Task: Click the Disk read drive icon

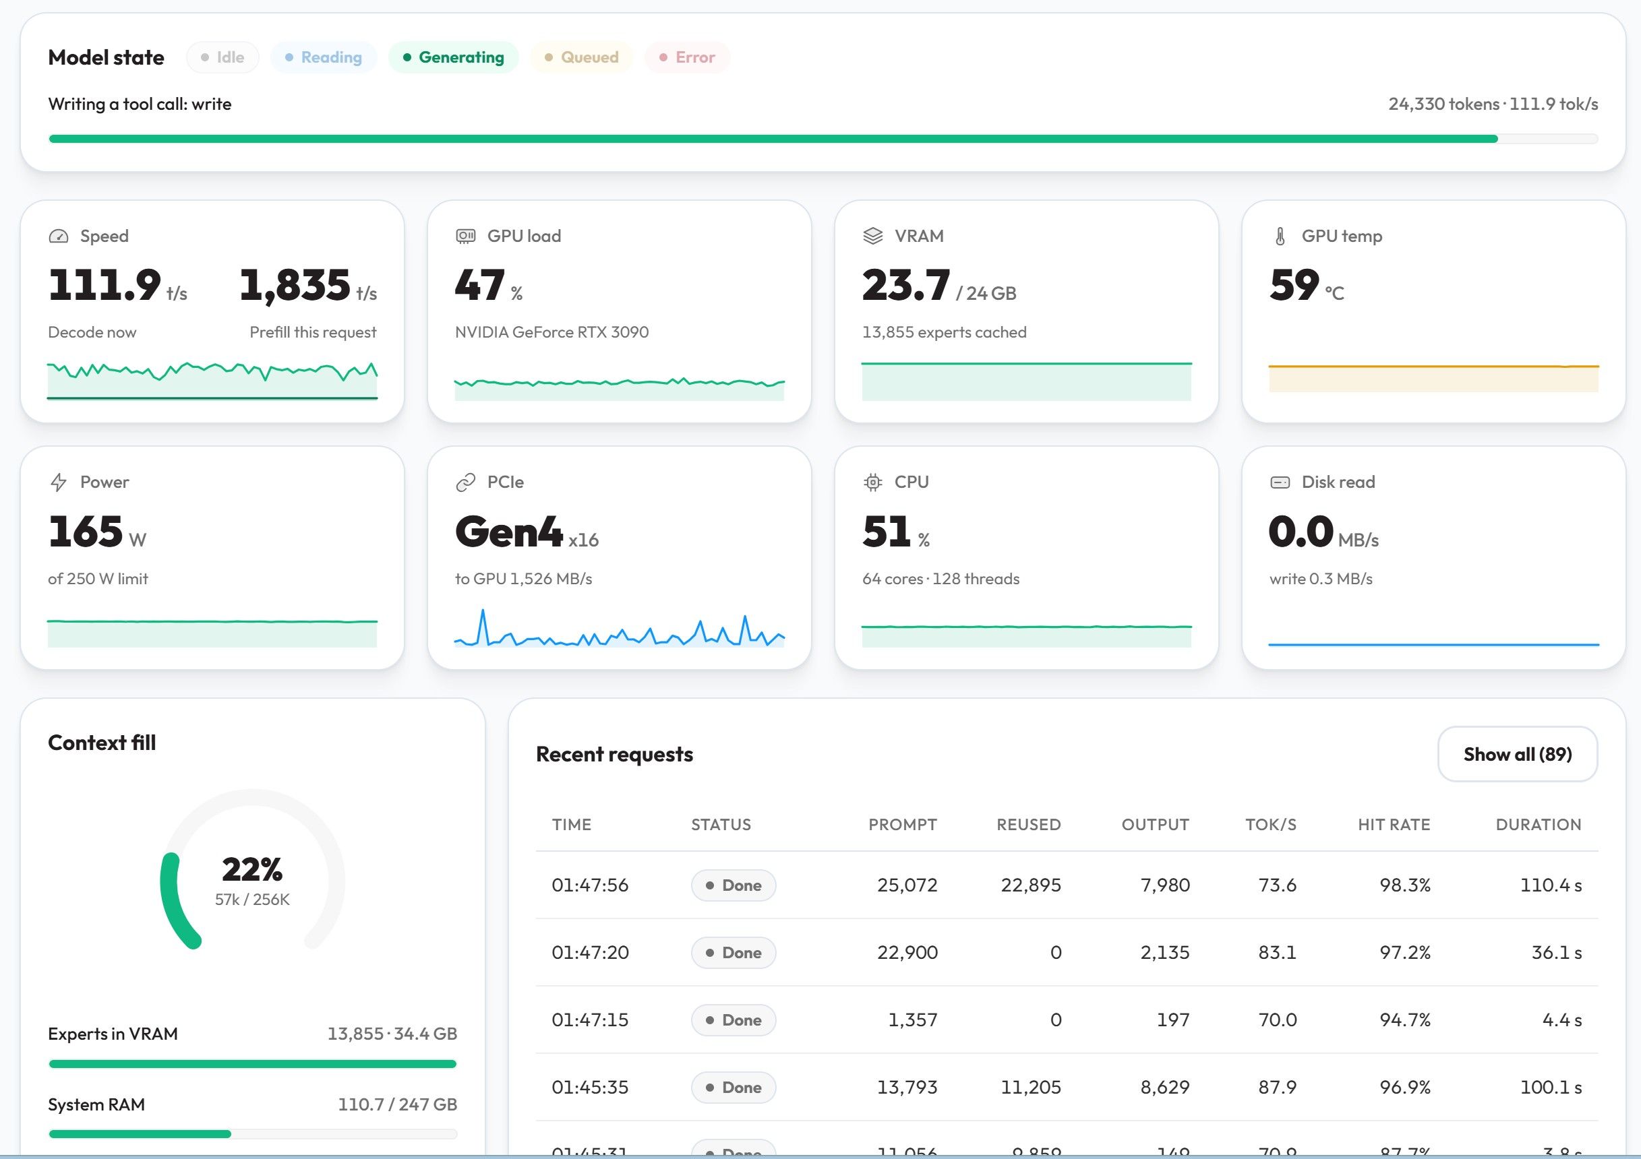Action: (x=1280, y=482)
